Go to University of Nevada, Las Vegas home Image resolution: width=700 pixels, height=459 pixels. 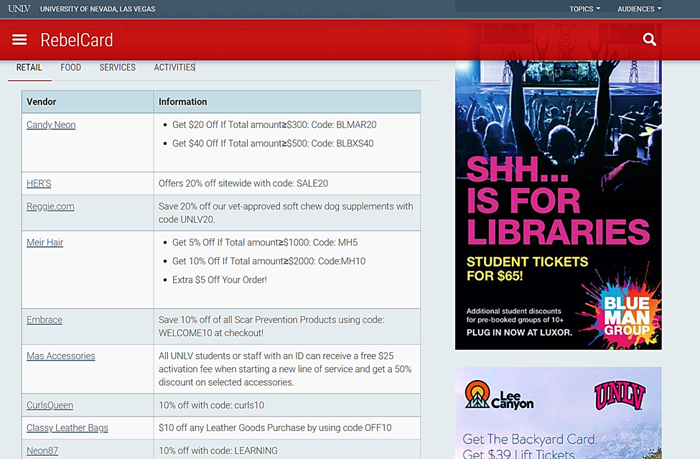click(x=98, y=9)
